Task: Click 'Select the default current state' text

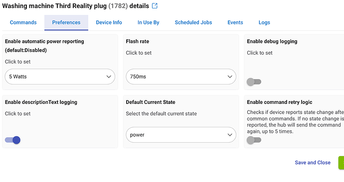Action: point(161,113)
